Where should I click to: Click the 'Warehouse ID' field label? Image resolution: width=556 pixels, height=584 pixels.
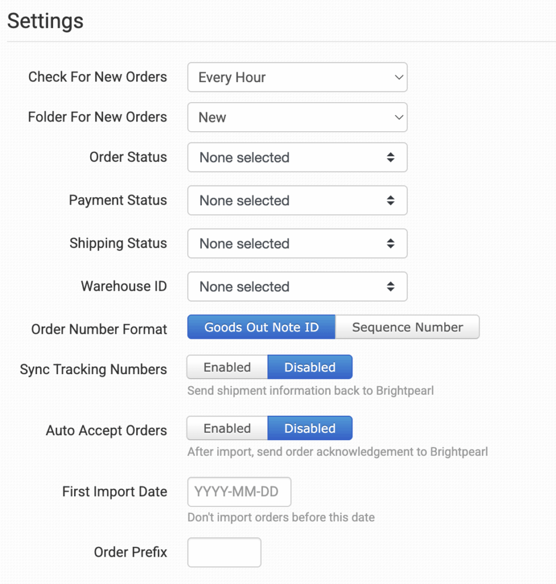[124, 286]
